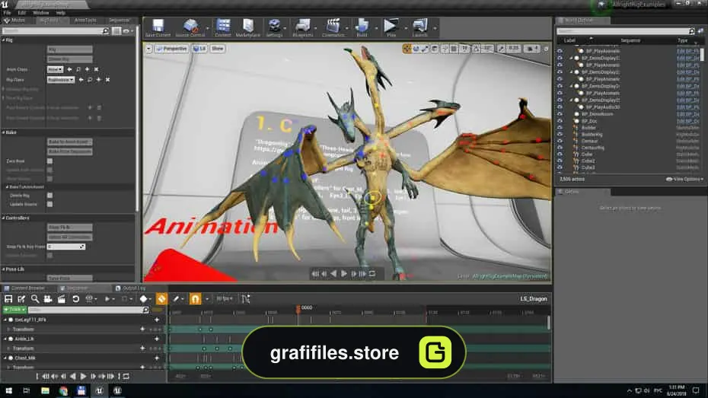Open the Unreal Engine logo icon in title bar
The image size is (708, 398).
click(x=5, y=4)
